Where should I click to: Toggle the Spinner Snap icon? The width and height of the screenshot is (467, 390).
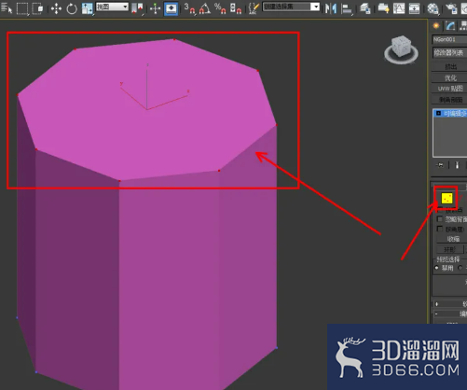tap(236, 8)
